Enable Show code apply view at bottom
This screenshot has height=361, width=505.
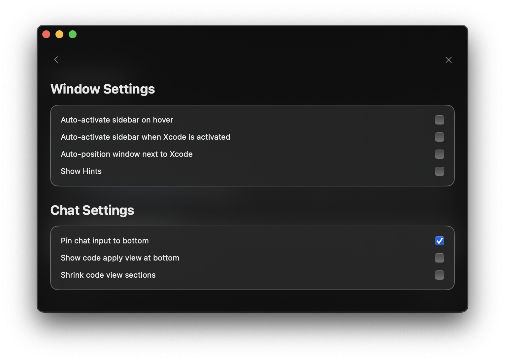[439, 258]
